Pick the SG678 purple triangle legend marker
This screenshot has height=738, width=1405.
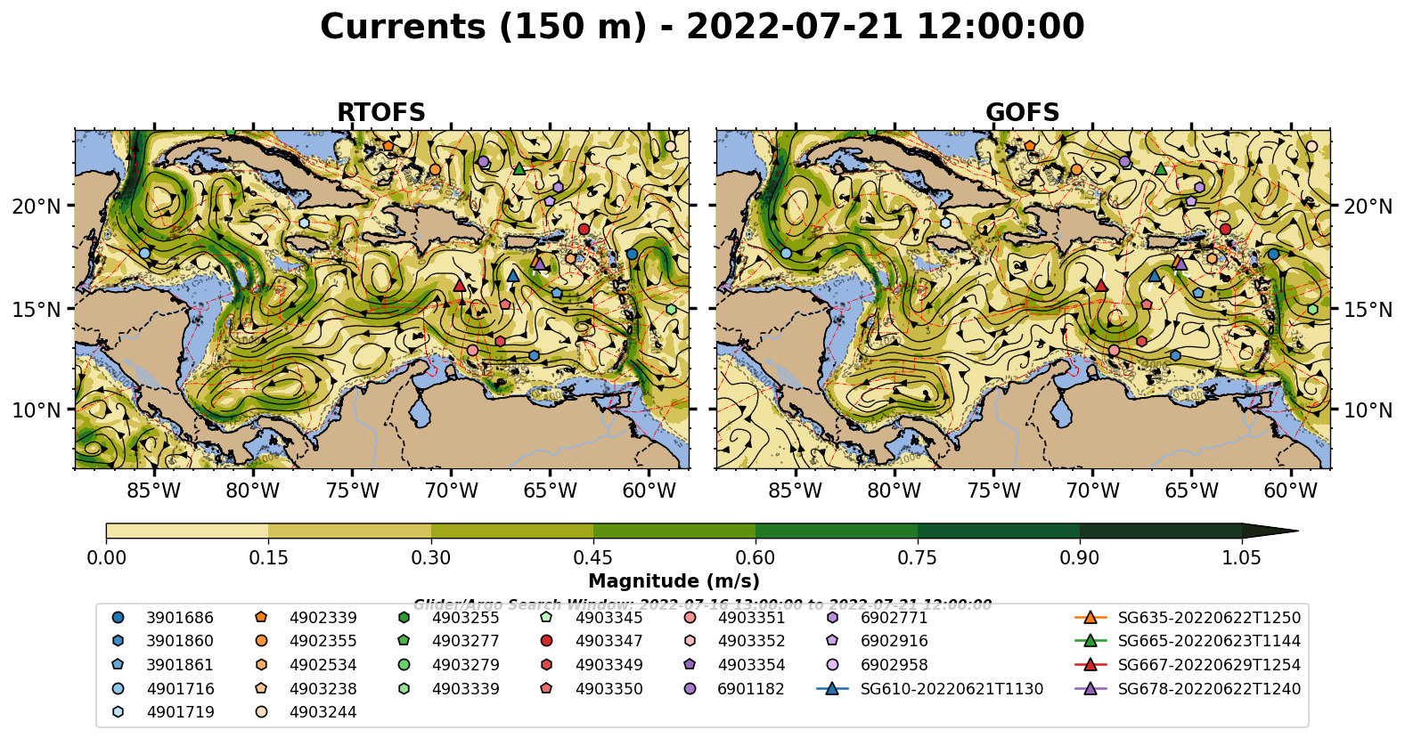(1090, 688)
